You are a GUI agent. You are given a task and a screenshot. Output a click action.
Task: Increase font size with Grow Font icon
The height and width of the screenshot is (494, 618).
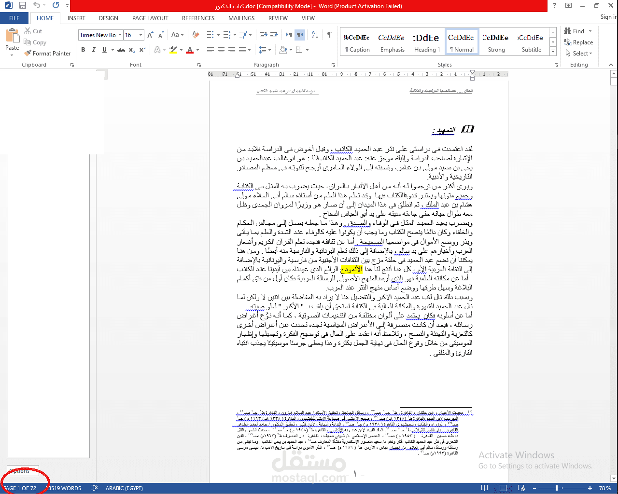pyautogui.click(x=150, y=35)
